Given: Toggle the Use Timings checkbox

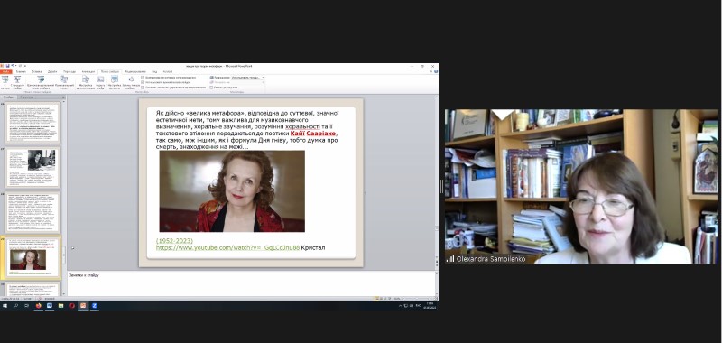Looking at the screenshot, I should tap(143, 82).
